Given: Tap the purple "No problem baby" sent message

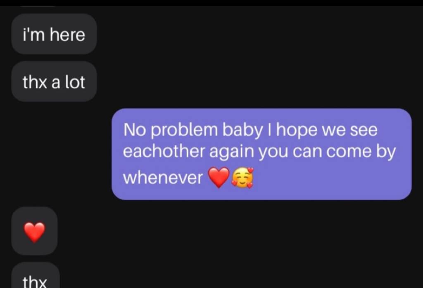Looking at the screenshot, I should point(261,154).
